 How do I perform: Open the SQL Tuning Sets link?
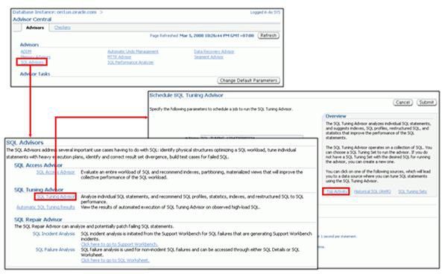pos(412,192)
